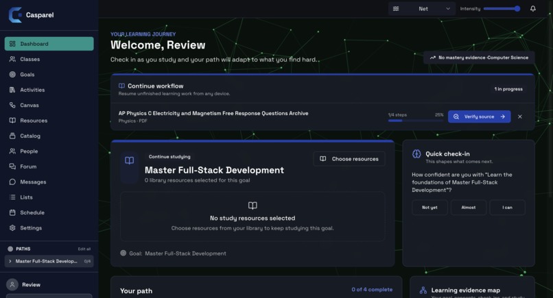Answer Almost in quick check-in
The width and height of the screenshot is (553, 298).
point(469,208)
